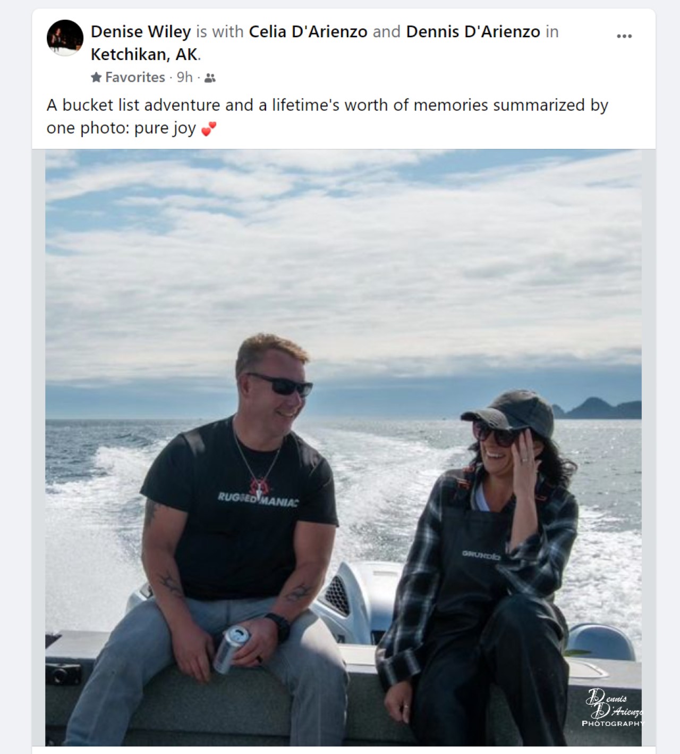680x754 pixels.
Task: Open the post via 9h timestamp
Action: [x=184, y=78]
